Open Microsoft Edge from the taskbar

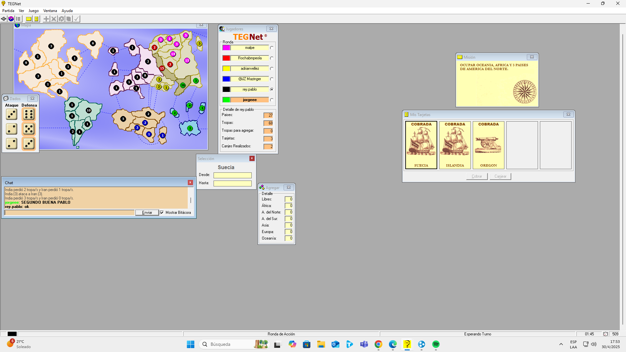[x=393, y=344]
